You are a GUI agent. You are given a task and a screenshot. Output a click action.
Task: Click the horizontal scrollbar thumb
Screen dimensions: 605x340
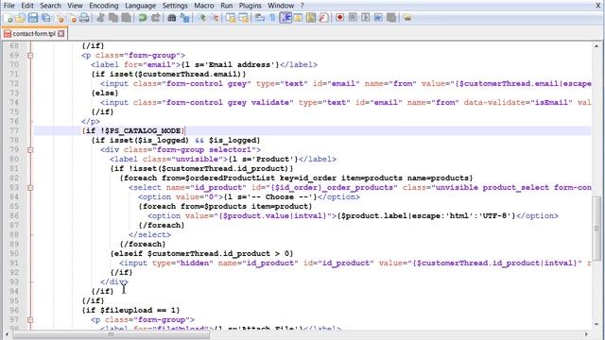[x=112, y=334]
